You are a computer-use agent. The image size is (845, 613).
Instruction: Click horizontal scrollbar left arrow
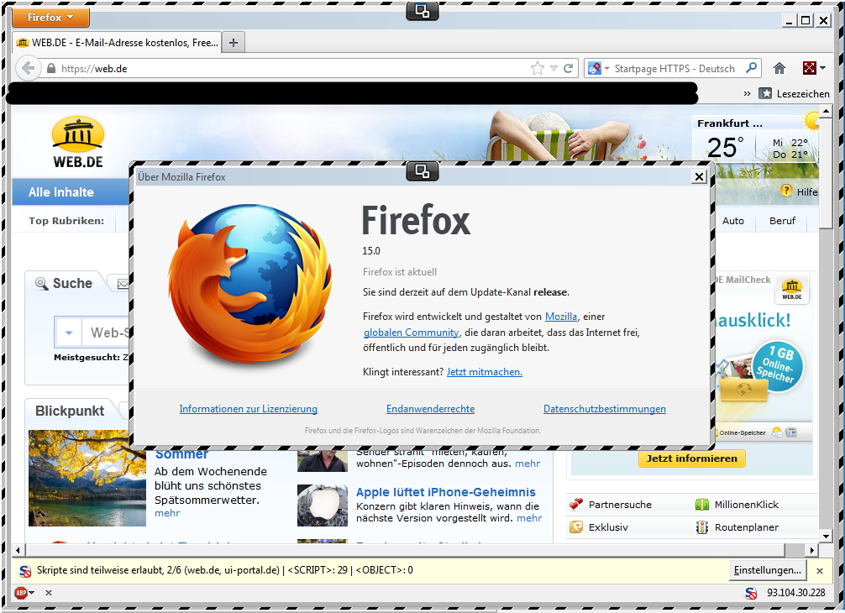[18, 550]
